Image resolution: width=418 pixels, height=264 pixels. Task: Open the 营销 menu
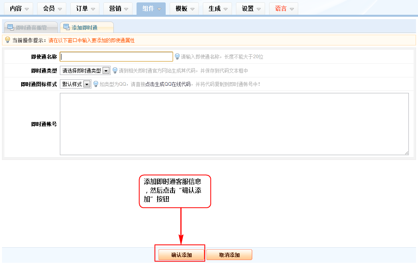tap(118, 8)
